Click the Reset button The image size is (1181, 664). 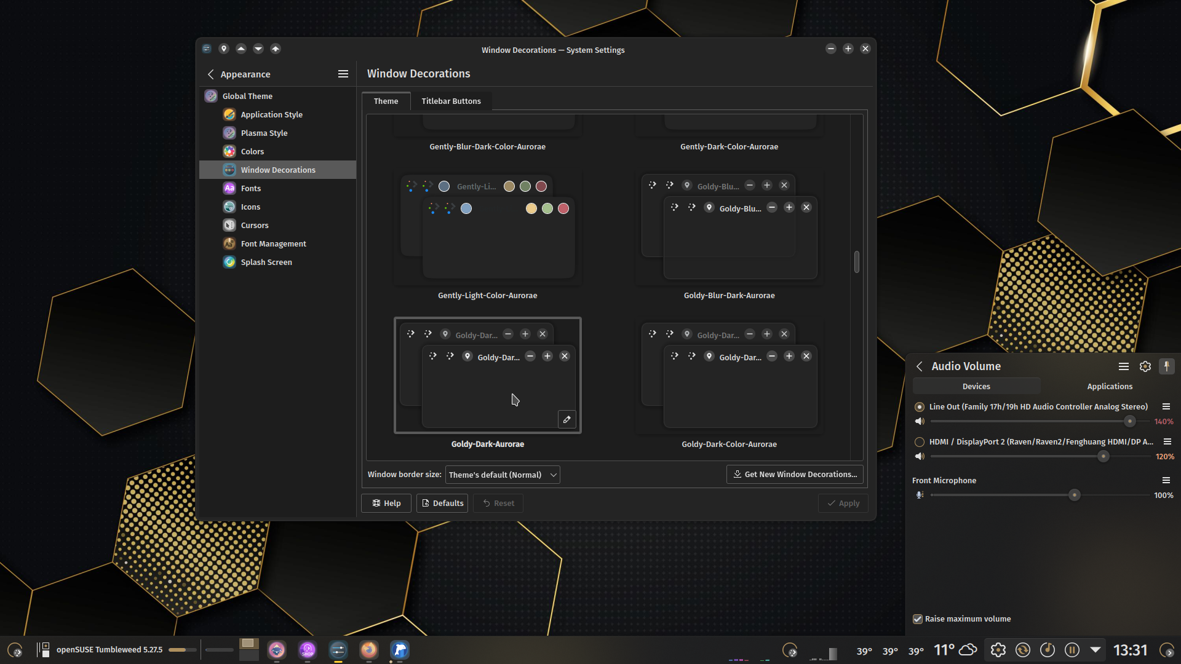point(498,503)
